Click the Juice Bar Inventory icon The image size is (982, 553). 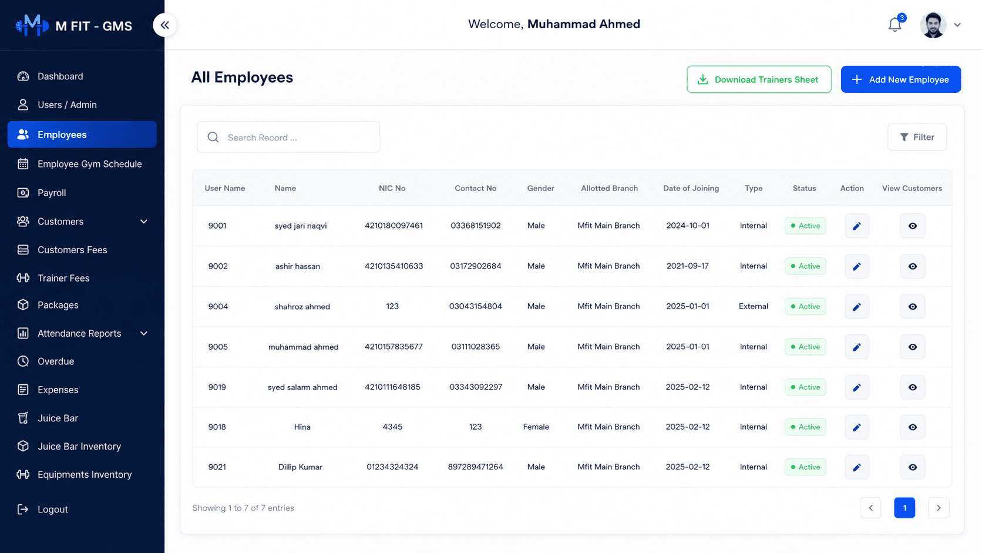(23, 446)
